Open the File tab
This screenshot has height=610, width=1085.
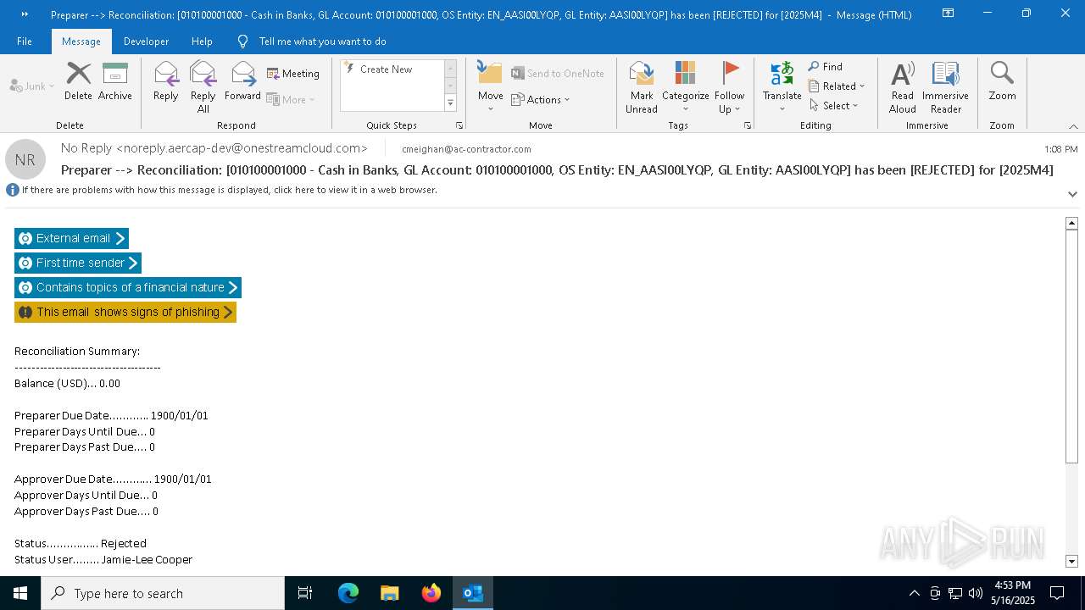coord(25,41)
